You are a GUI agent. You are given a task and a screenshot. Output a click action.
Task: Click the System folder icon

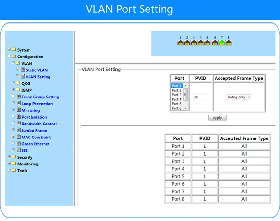14,49
